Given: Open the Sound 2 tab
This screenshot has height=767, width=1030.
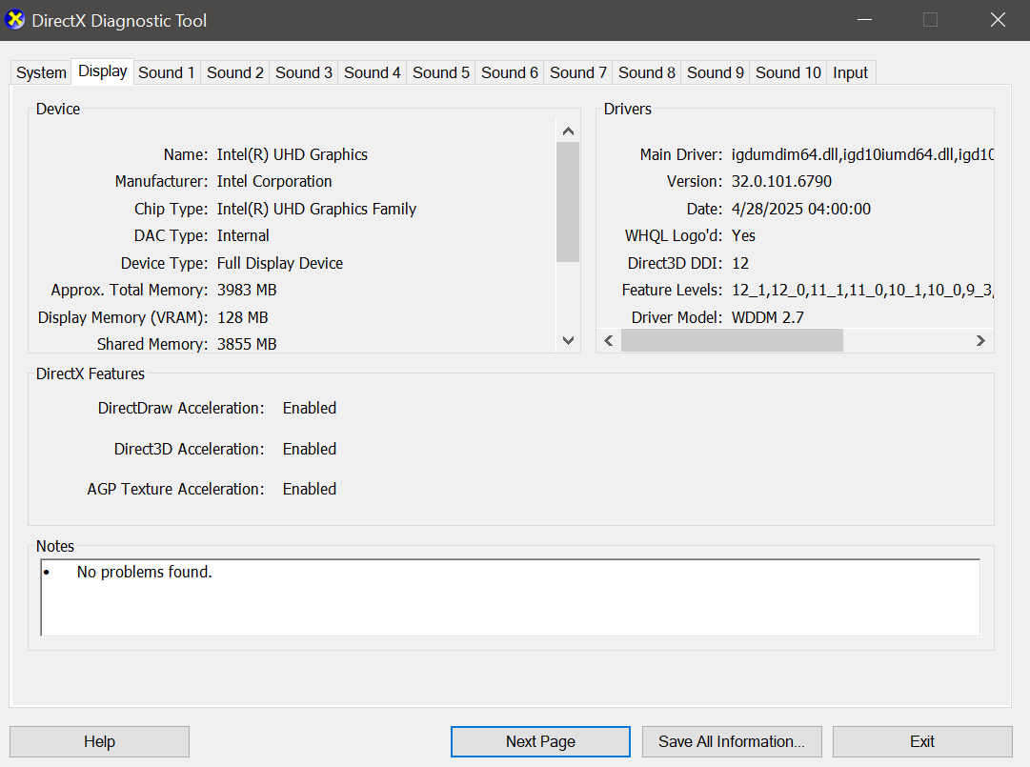Looking at the screenshot, I should point(235,73).
